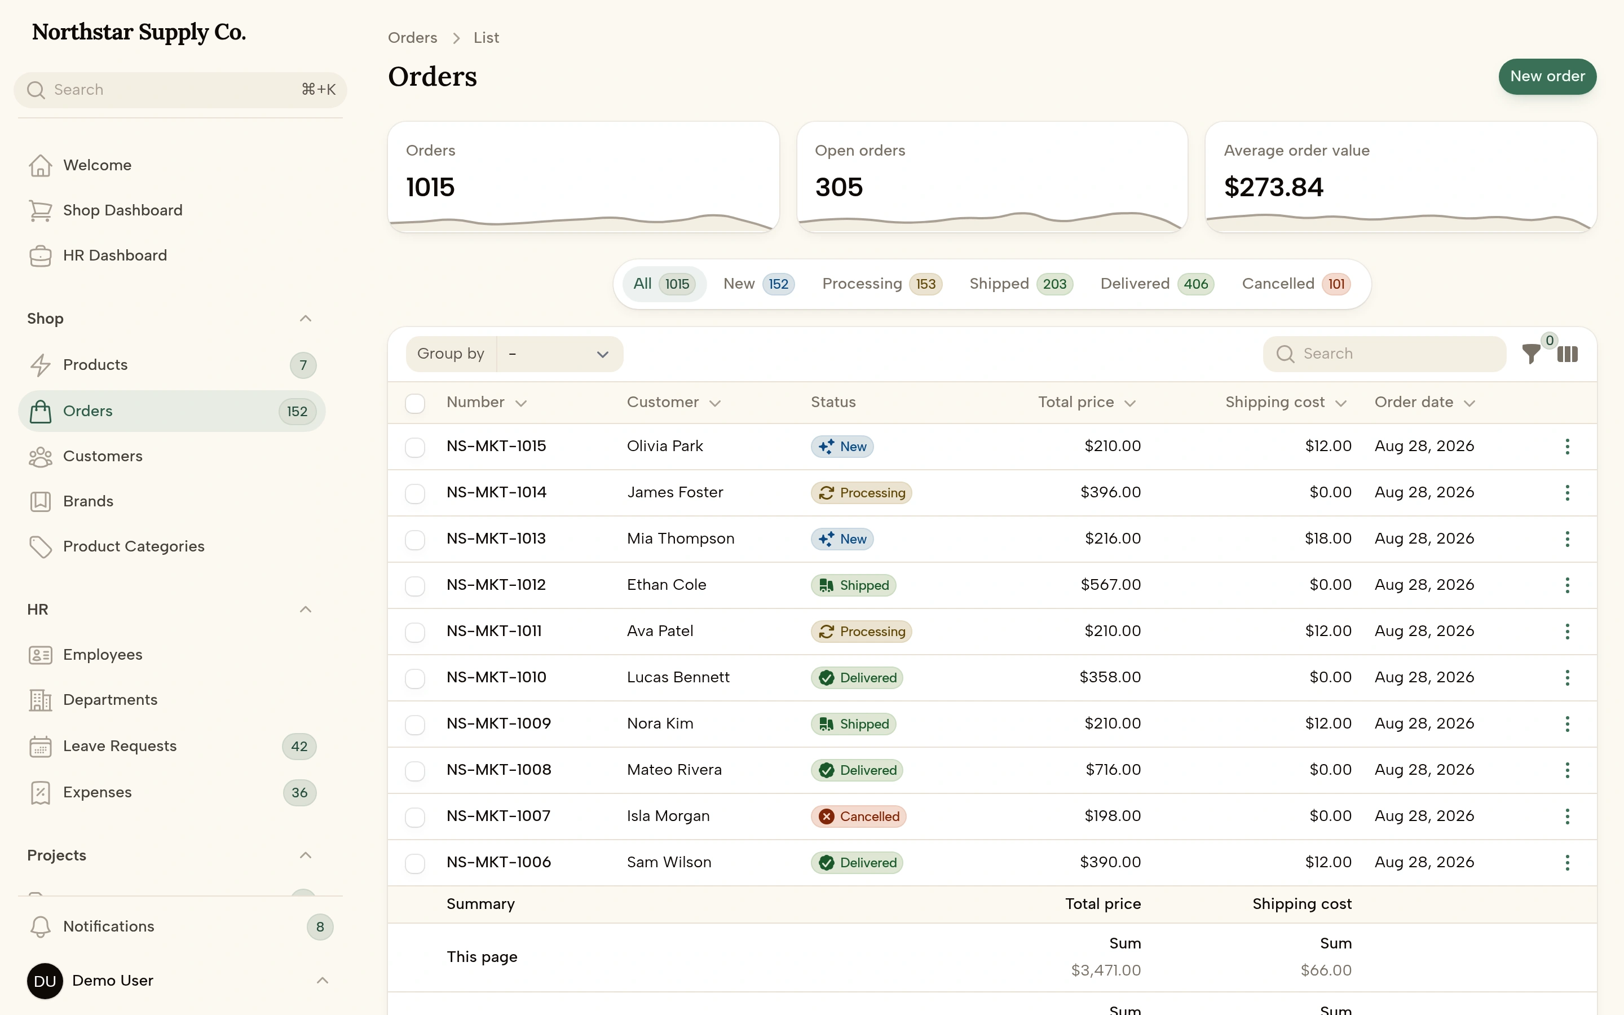Focus the orders table Search field
1624x1015 pixels.
(1384, 354)
